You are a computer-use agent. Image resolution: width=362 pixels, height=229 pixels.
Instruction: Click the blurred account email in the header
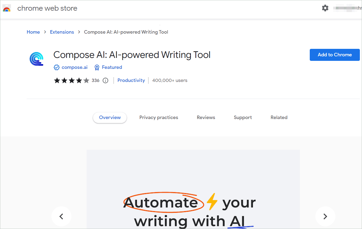point(347,8)
